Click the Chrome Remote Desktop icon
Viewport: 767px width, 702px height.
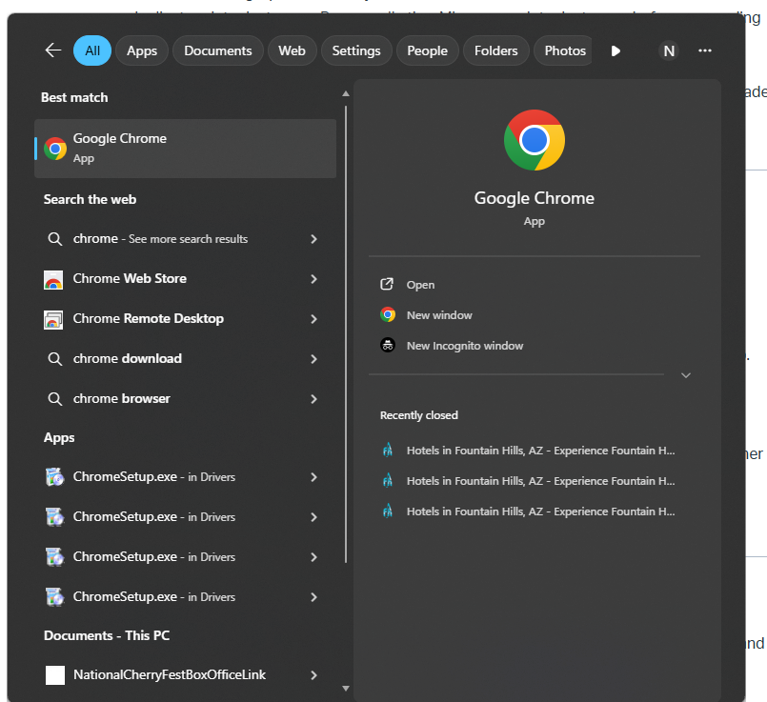point(53,319)
